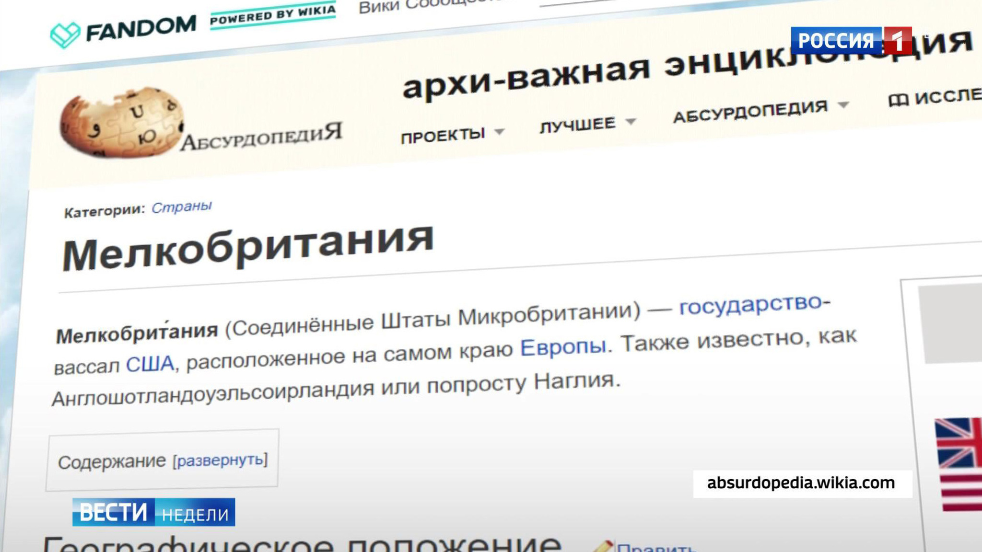The height and width of the screenshot is (552, 982).
Task: Click the Географическое положение section heading
Action: coord(302,544)
